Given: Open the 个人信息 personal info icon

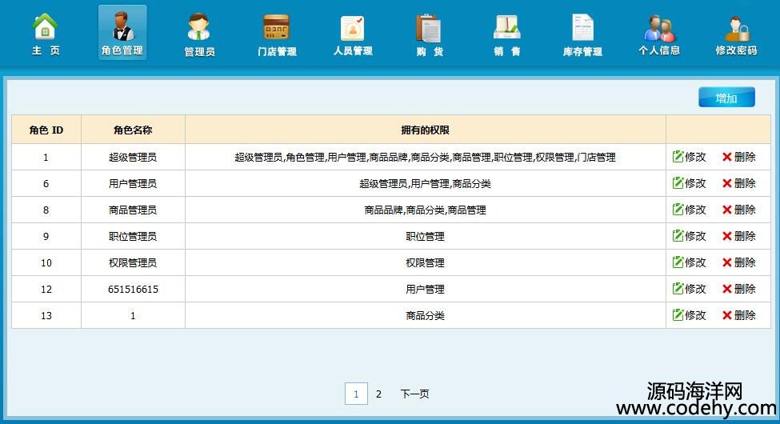Looking at the screenshot, I should pyautogui.click(x=659, y=28).
